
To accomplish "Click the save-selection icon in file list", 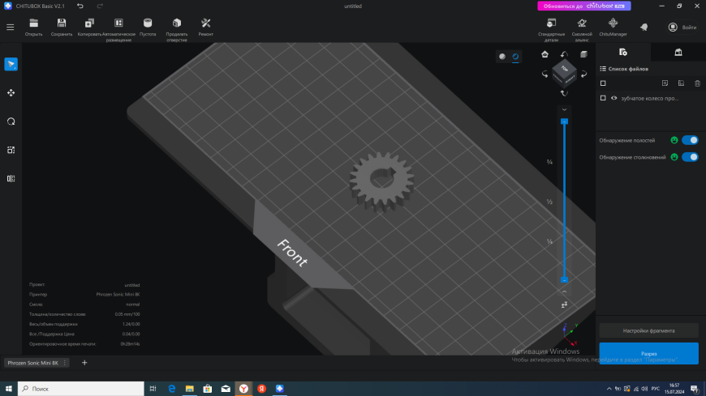I will (x=681, y=83).
